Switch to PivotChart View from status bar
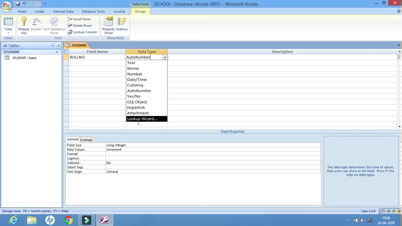402x226 pixels. coord(394,211)
